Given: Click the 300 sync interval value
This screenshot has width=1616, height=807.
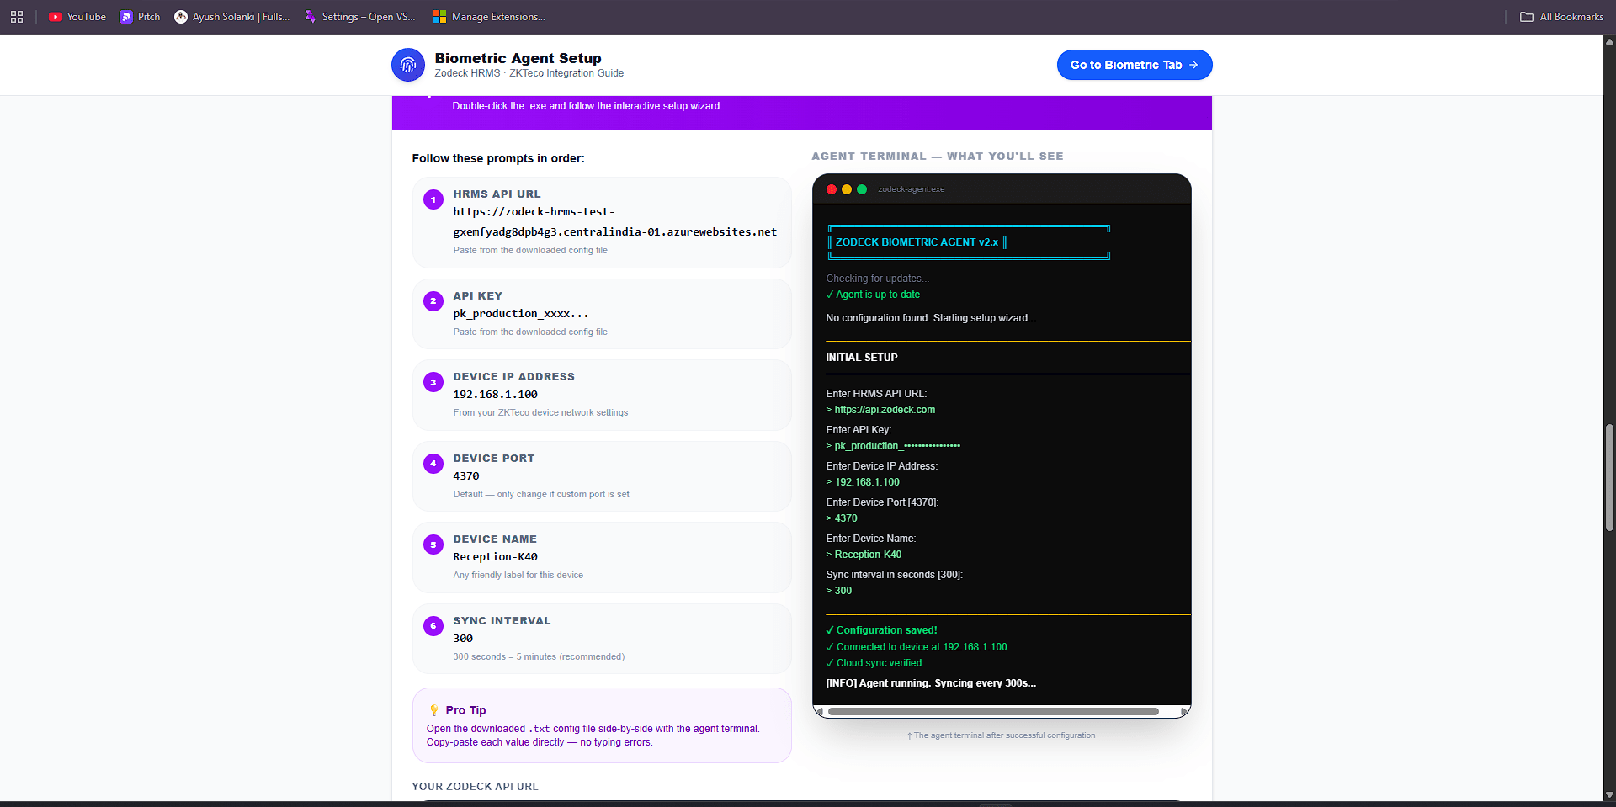Looking at the screenshot, I should pyautogui.click(x=463, y=639).
